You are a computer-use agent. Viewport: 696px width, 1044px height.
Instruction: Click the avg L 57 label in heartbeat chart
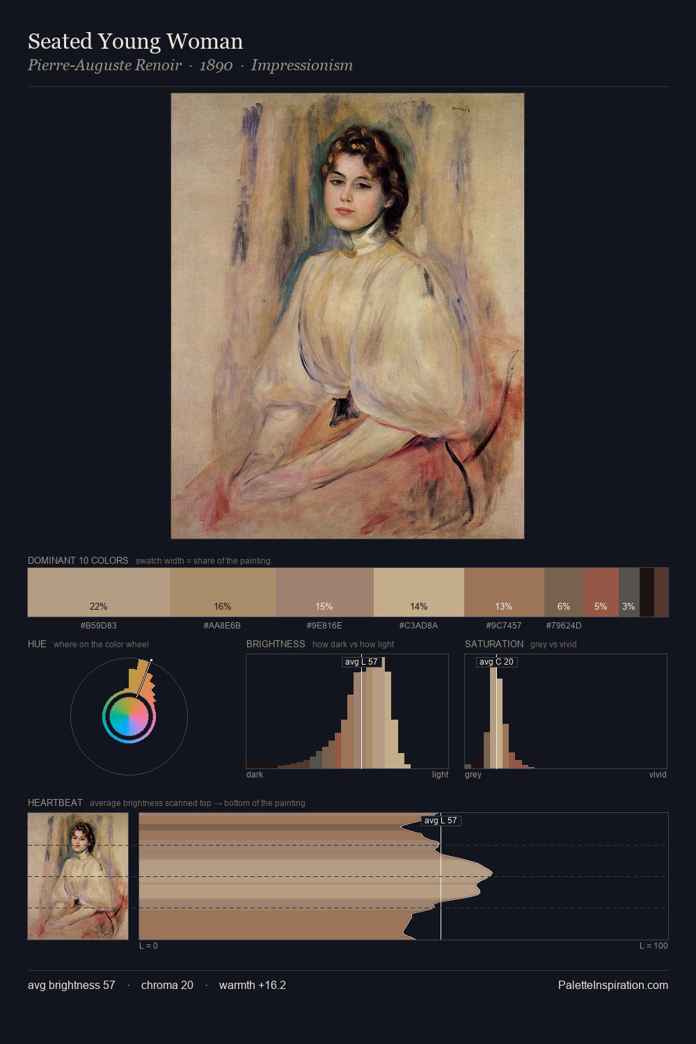pyautogui.click(x=441, y=821)
